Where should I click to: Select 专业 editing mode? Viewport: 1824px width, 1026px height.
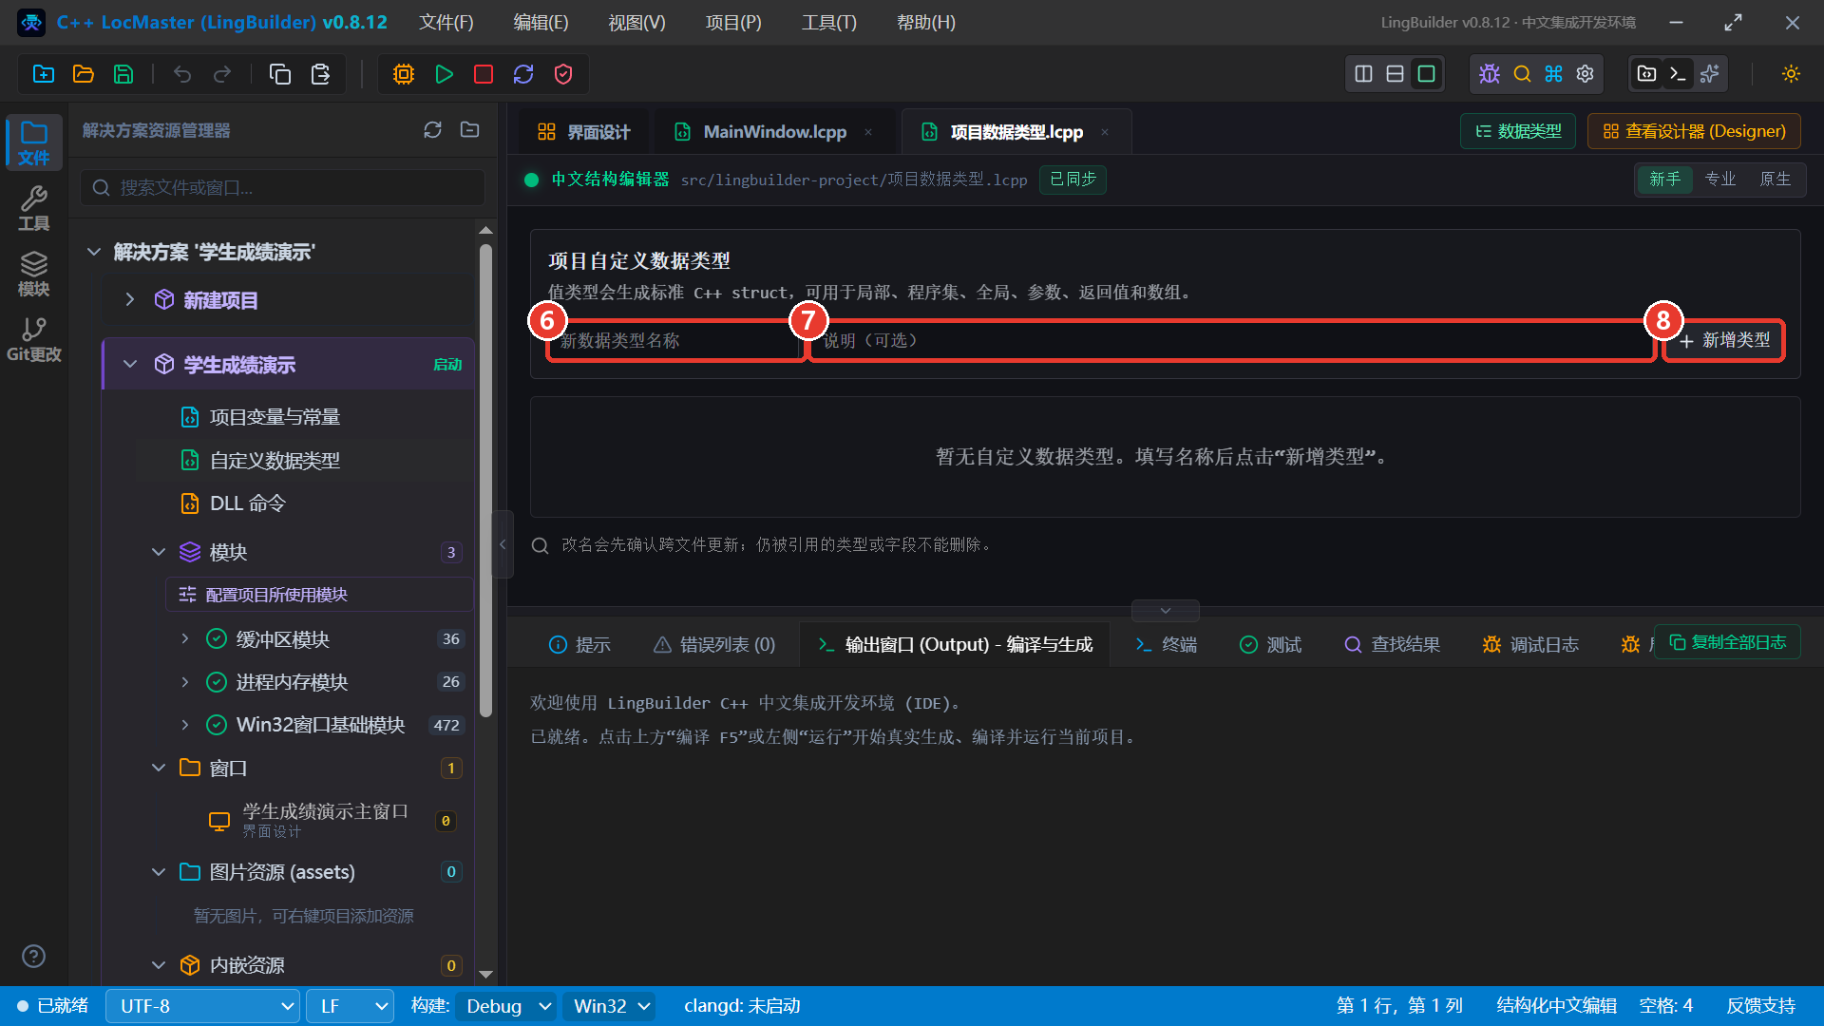point(1720,179)
